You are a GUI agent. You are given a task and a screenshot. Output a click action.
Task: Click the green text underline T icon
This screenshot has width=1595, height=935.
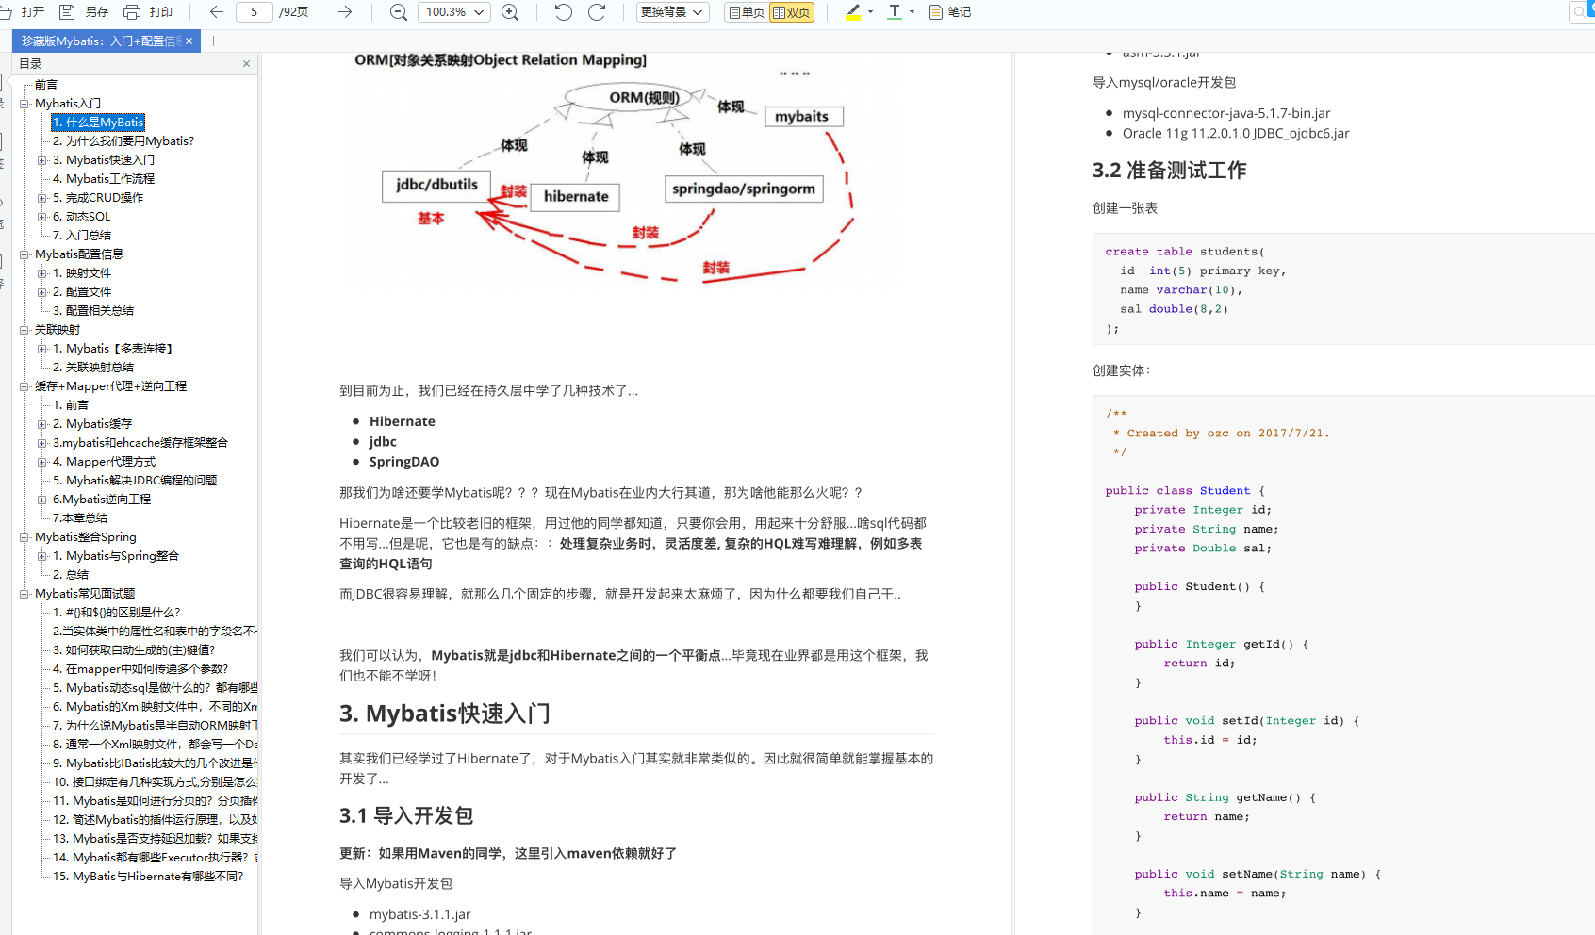click(895, 12)
